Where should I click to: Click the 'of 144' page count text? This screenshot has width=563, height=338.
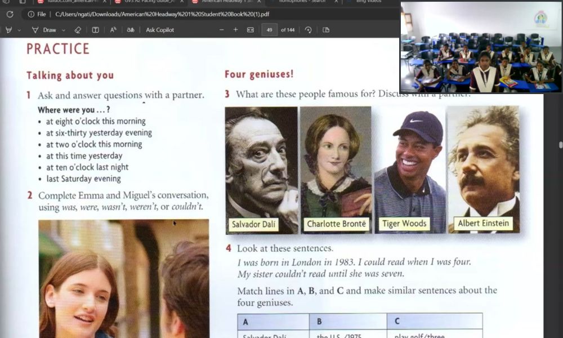(x=288, y=30)
